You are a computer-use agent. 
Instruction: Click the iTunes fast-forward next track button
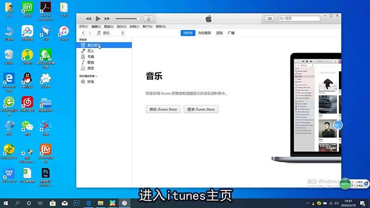pos(107,18)
